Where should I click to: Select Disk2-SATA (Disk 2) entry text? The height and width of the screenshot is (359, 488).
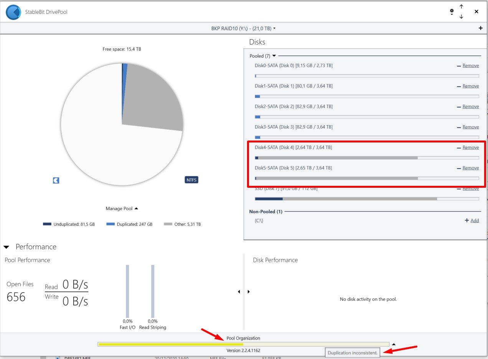coord(293,106)
